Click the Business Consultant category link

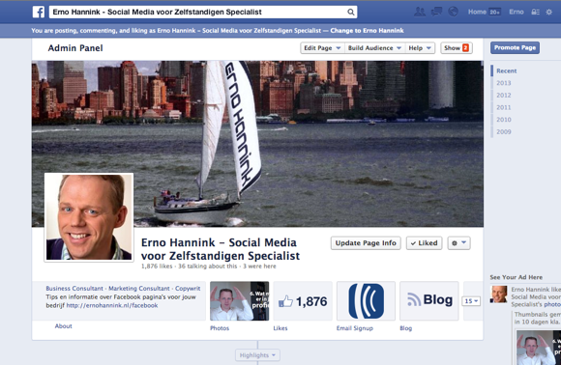[x=74, y=288]
